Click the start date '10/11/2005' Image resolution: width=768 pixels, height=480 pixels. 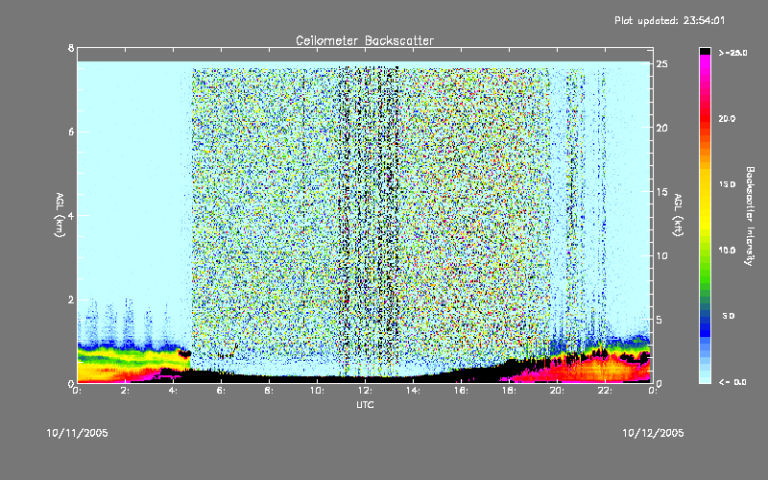coord(78,433)
